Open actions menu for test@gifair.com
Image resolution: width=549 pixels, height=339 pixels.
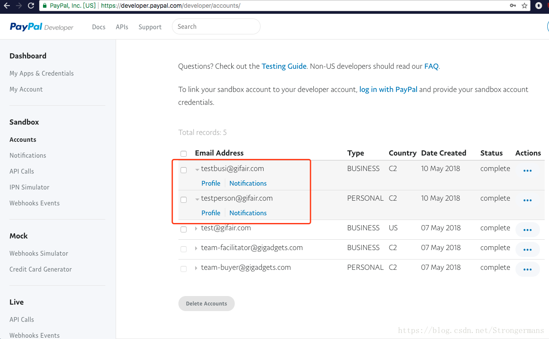[528, 230]
